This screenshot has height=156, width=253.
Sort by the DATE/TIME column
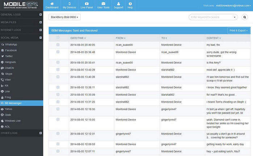(x=78, y=38)
